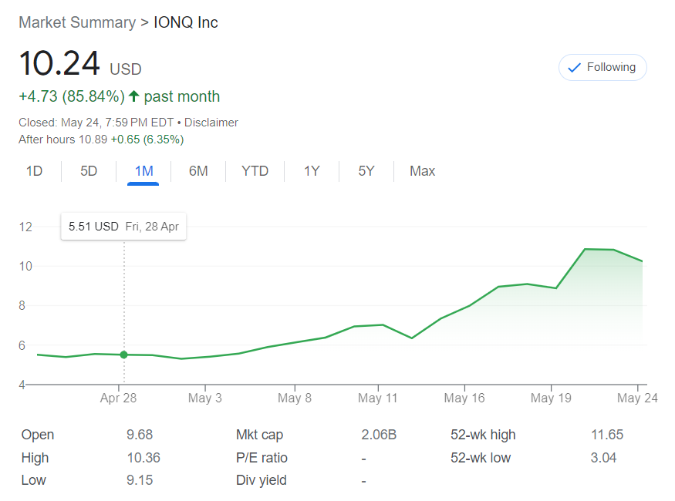Click the up arrow trend icon

134,96
